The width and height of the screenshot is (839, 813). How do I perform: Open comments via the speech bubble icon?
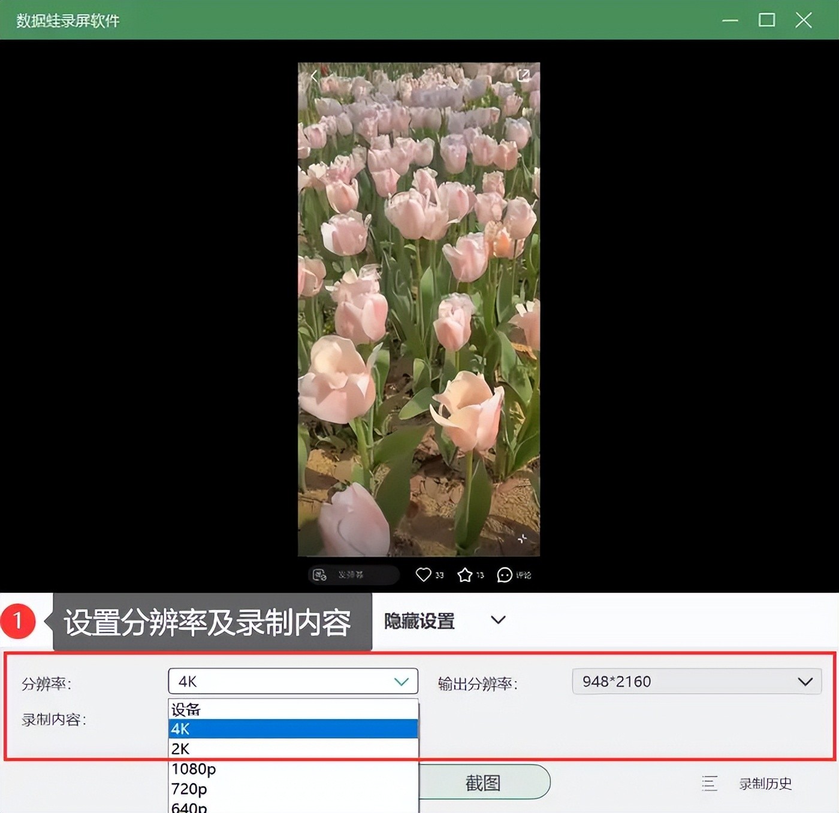pyautogui.click(x=505, y=575)
